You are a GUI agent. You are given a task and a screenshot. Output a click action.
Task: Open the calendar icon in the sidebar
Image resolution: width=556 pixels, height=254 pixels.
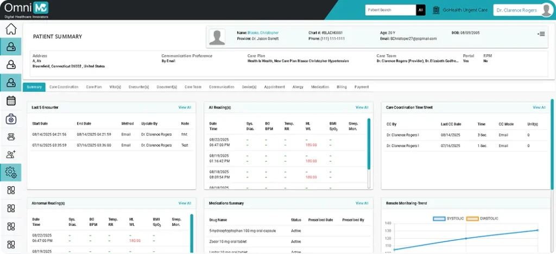click(x=11, y=100)
